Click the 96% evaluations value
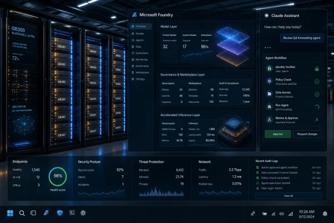The height and width of the screenshot is (223, 334). [205, 46]
